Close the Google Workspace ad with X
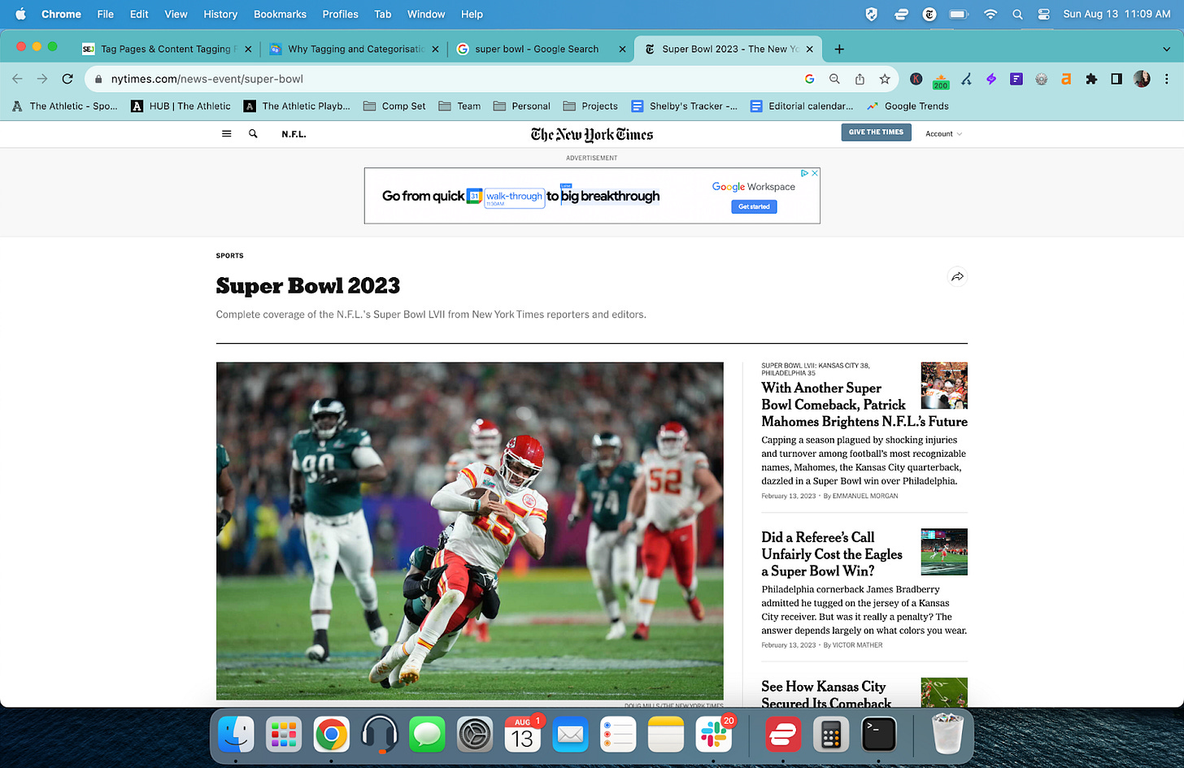The height and width of the screenshot is (768, 1184). pos(815,173)
